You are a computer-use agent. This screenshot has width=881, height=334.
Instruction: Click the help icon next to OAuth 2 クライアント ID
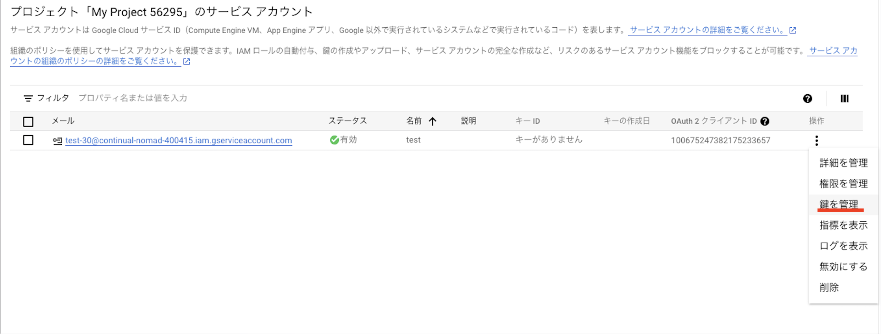[765, 121]
